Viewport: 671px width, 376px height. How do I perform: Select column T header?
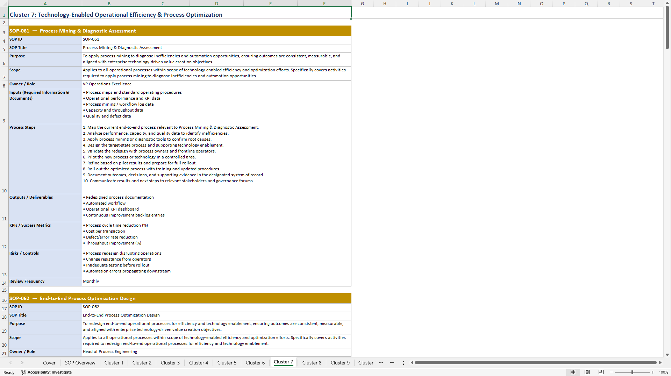(x=653, y=3)
